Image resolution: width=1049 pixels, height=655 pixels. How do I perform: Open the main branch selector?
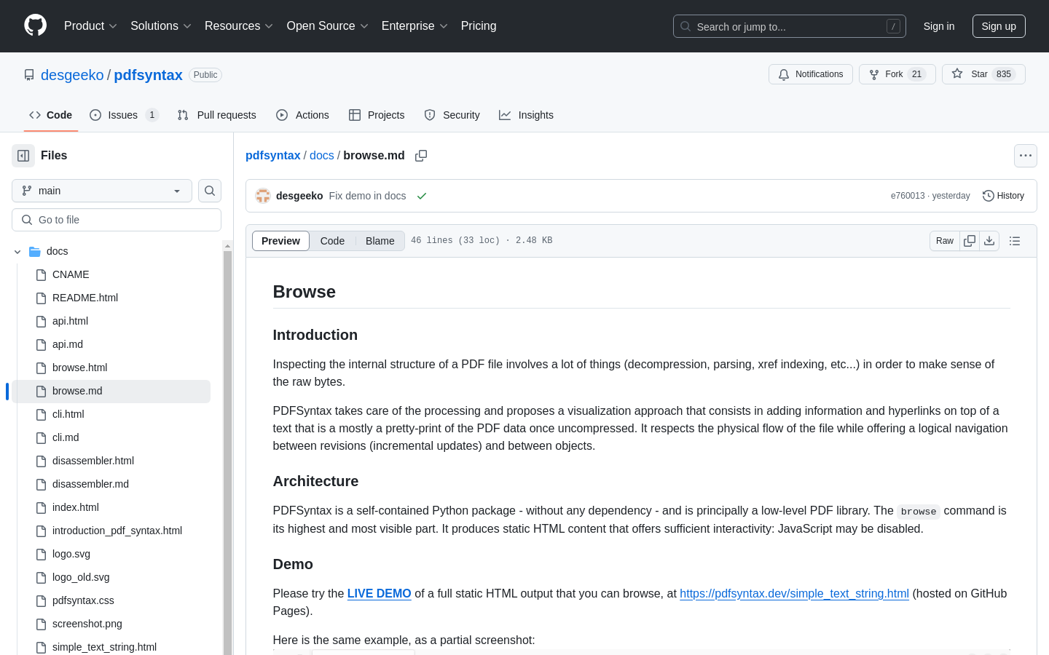[x=102, y=191]
